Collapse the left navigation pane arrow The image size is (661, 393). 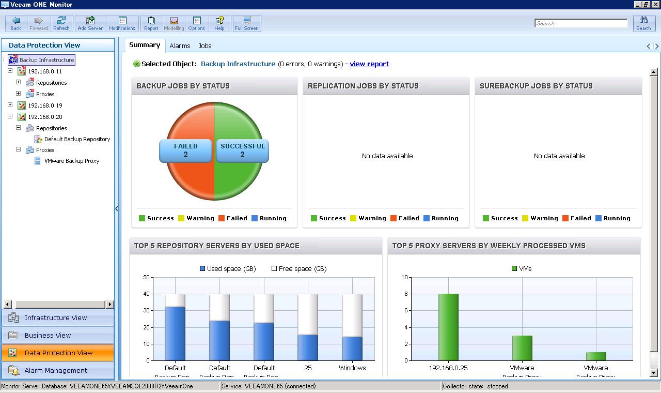117,209
